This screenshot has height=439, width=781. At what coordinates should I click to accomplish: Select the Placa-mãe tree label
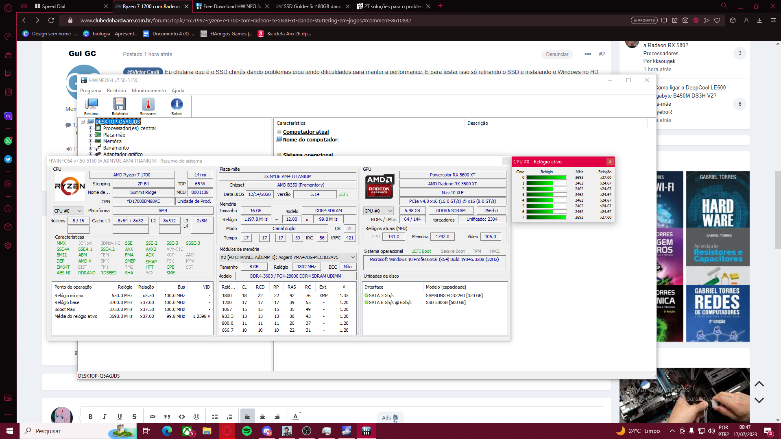(114, 135)
